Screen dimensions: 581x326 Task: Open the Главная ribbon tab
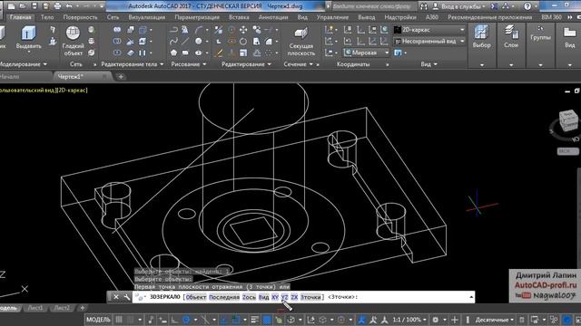[x=20, y=17]
